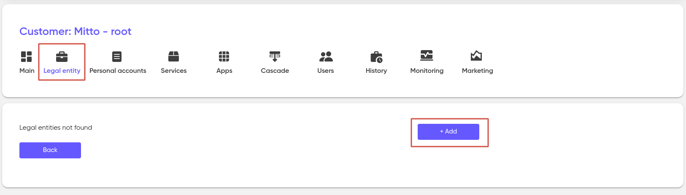Open the History briefcase-clock icon
Image resolution: width=686 pixels, height=195 pixels.
(x=376, y=57)
